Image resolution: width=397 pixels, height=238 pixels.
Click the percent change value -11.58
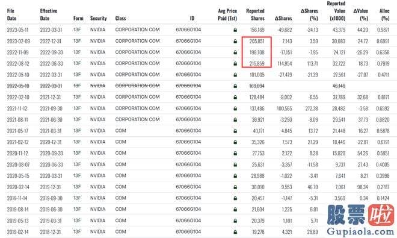(312, 164)
